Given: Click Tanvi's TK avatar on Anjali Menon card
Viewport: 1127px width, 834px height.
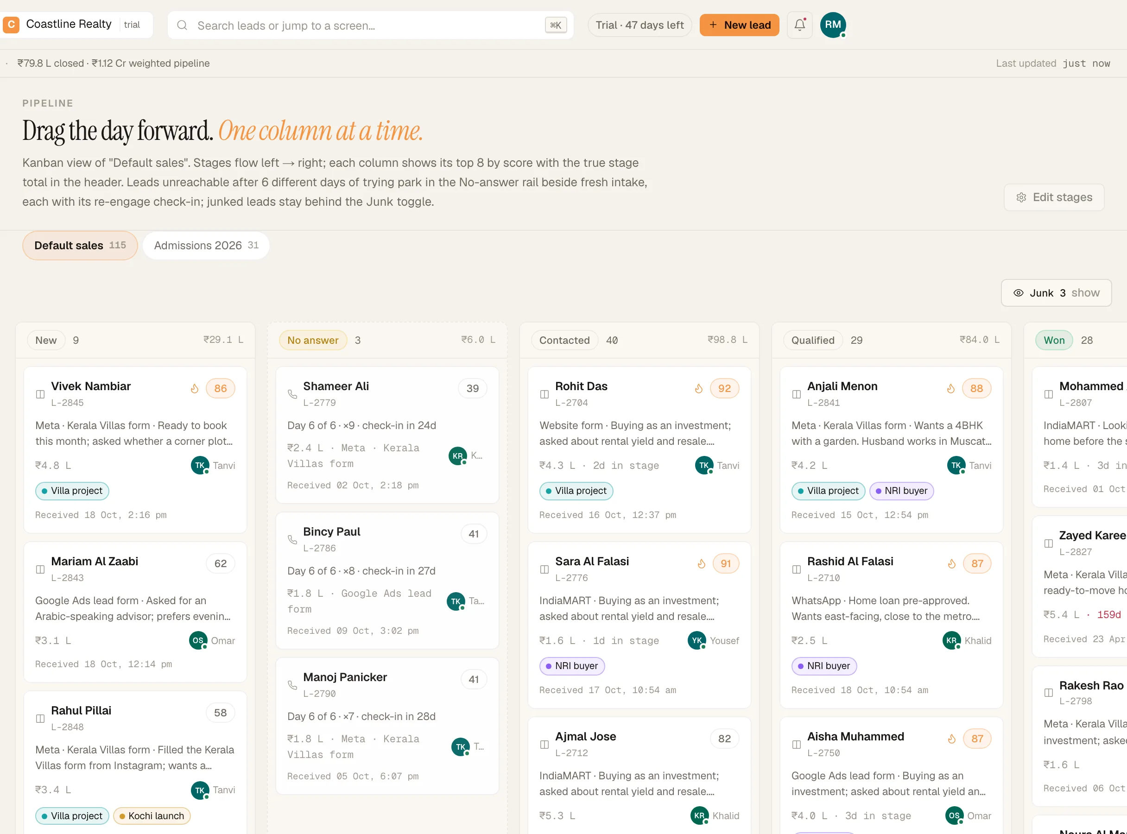Looking at the screenshot, I should pos(956,465).
